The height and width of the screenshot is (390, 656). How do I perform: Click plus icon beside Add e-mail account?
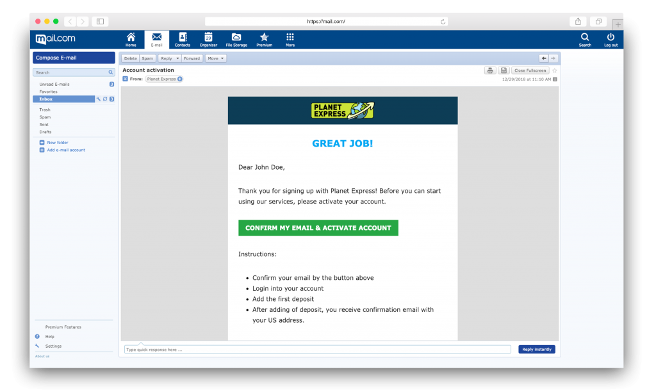[x=42, y=150]
